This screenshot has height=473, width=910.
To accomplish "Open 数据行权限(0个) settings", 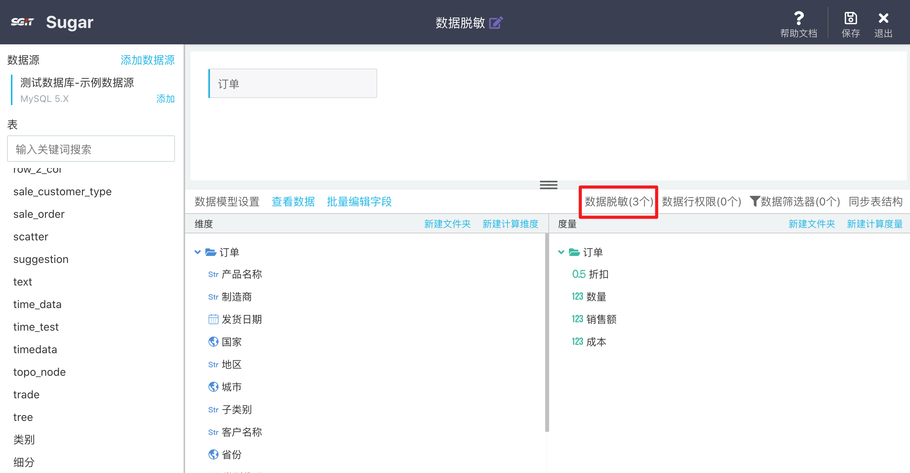I will click(x=702, y=201).
